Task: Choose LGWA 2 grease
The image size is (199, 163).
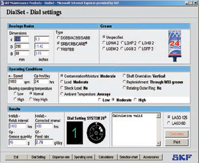Action: click(x=104, y=43)
